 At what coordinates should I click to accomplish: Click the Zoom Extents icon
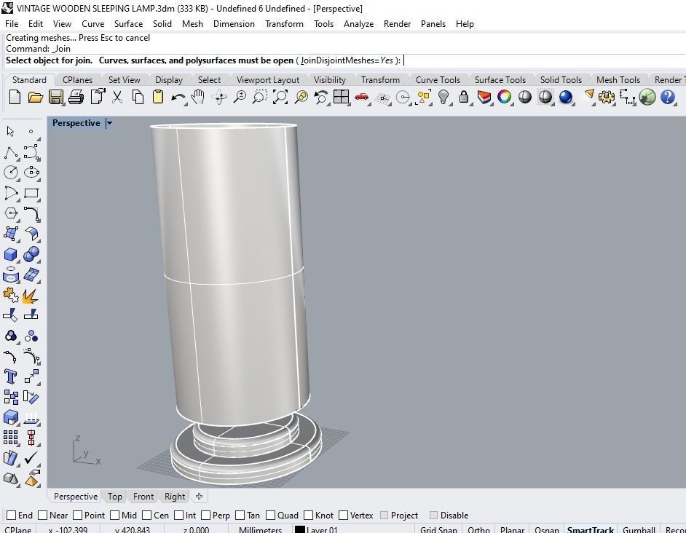click(x=280, y=97)
